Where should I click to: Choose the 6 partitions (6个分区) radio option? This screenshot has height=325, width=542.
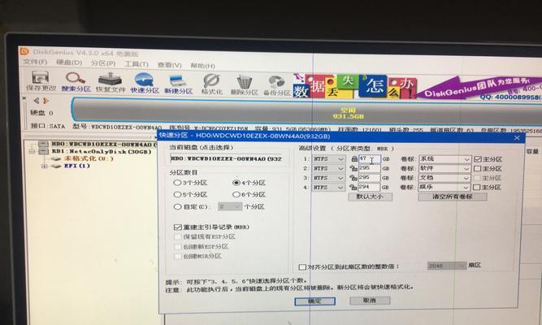[249, 195]
